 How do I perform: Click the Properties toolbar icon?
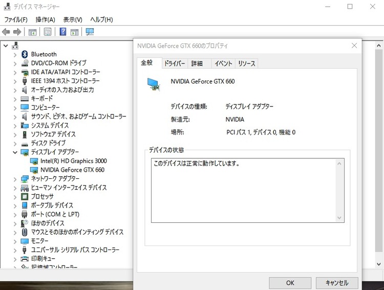point(48,32)
